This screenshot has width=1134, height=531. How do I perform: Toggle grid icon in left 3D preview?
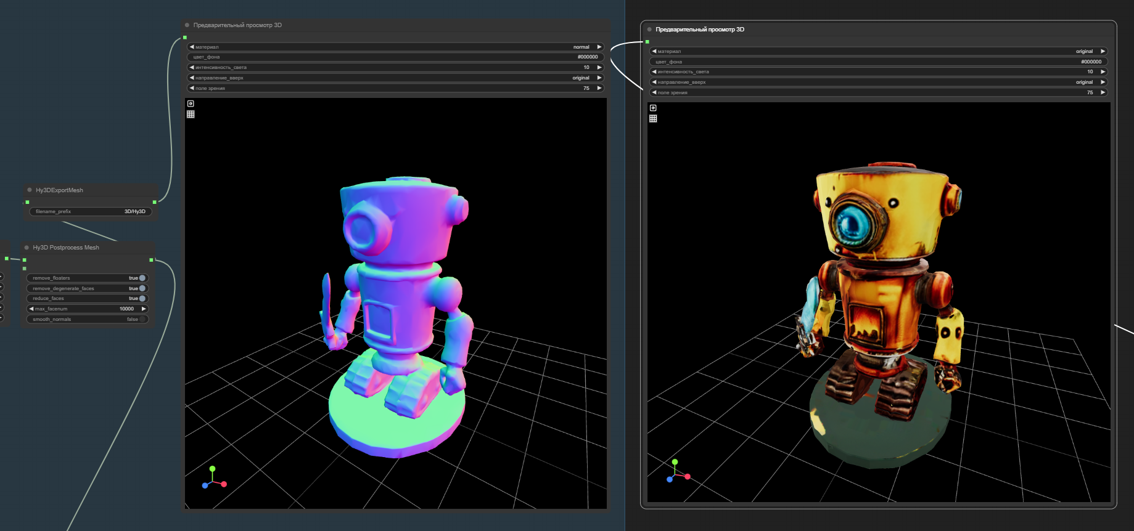click(191, 114)
